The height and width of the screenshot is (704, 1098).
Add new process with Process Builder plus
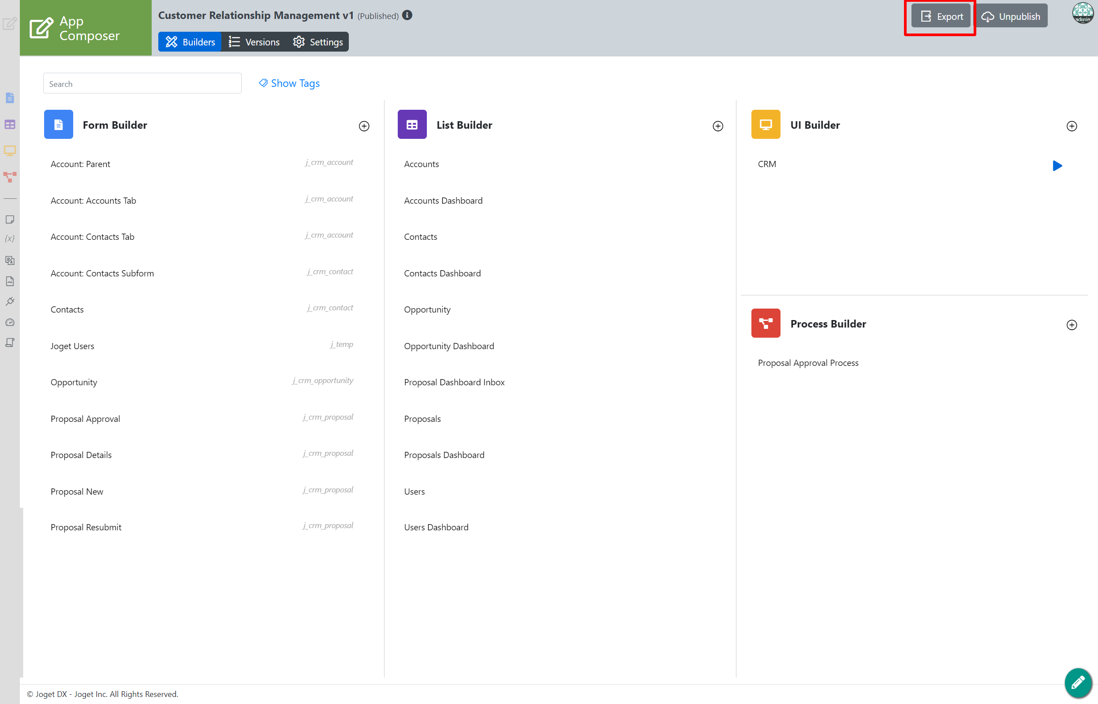point(1072,325)
